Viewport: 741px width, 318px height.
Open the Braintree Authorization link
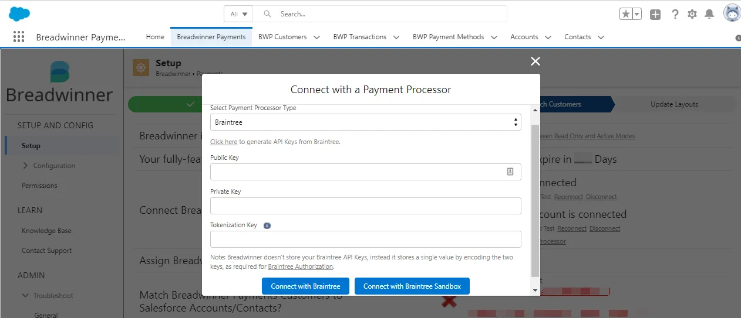[301, 266]
